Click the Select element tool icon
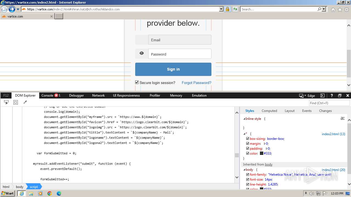This screenshot has width=351, height=197. pyautogui.click(x=6, y=102)
